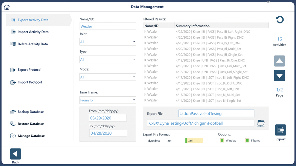The image size is (296, 166).
Task: Click the Export File name field
Action: point(216,113)
